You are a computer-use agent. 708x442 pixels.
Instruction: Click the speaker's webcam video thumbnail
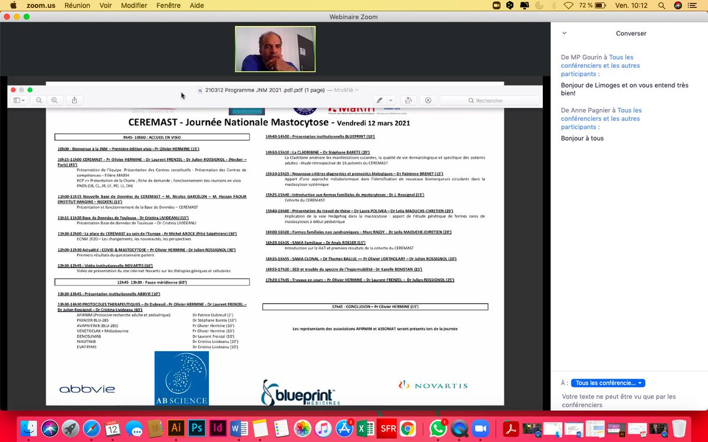[x=275, y=49]
